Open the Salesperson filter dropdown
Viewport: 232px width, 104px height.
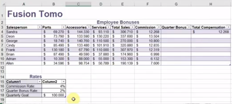point(39,27)
